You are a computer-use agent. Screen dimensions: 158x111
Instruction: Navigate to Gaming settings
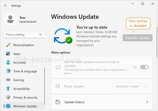click(24, 80)
